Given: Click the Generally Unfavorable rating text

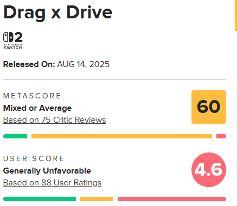Looking at the screenshot, I should pyautogui.click(x=47, y=171).
